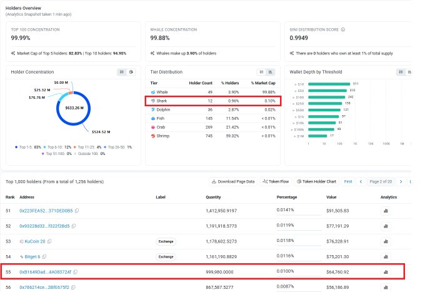Image resolution: width=425 pixels, height=292 pixels.
Task: Click Shark holder count 12
Action: (x=210, y=101)
